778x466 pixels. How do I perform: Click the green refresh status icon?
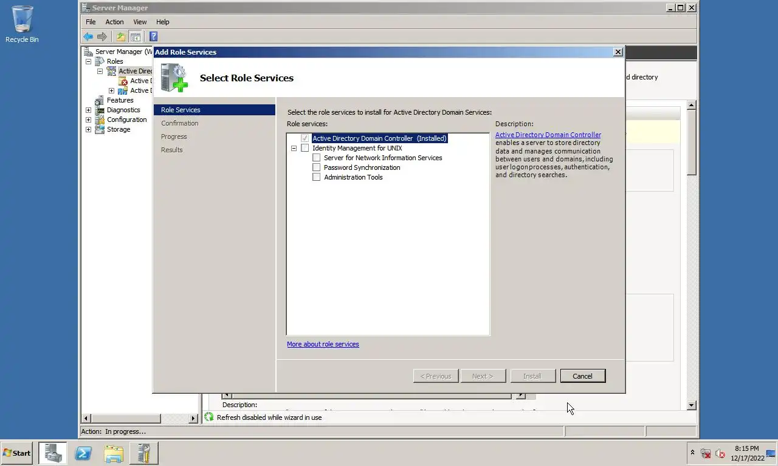(x=209, y=417)
